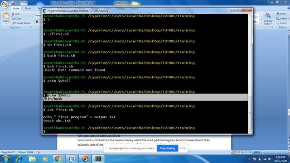Open Windows Media Player on taskbar

[45, 159]
